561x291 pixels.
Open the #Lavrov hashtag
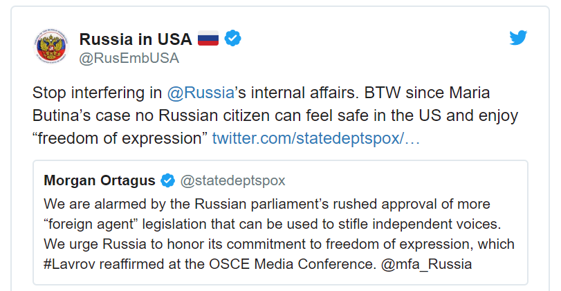69,264
